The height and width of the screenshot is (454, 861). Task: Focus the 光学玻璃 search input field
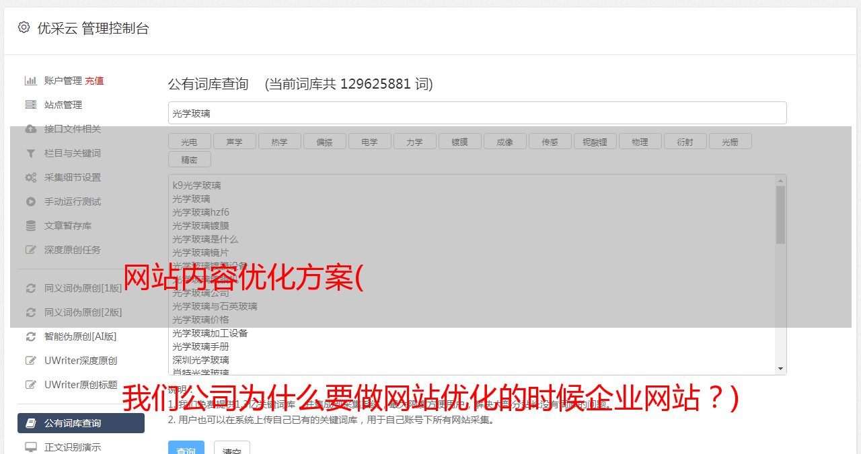click(477, 113)
